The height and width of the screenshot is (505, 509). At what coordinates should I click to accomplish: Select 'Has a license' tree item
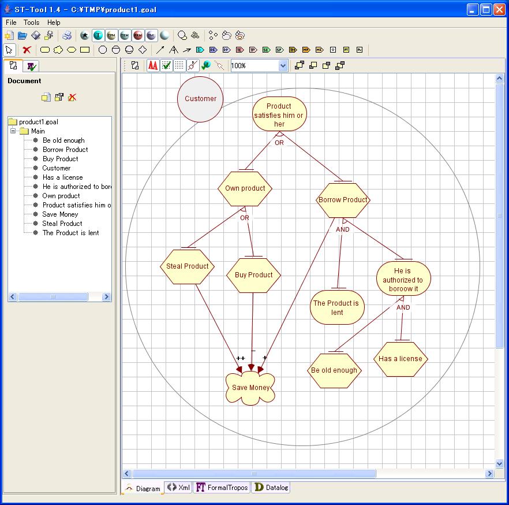63,177
